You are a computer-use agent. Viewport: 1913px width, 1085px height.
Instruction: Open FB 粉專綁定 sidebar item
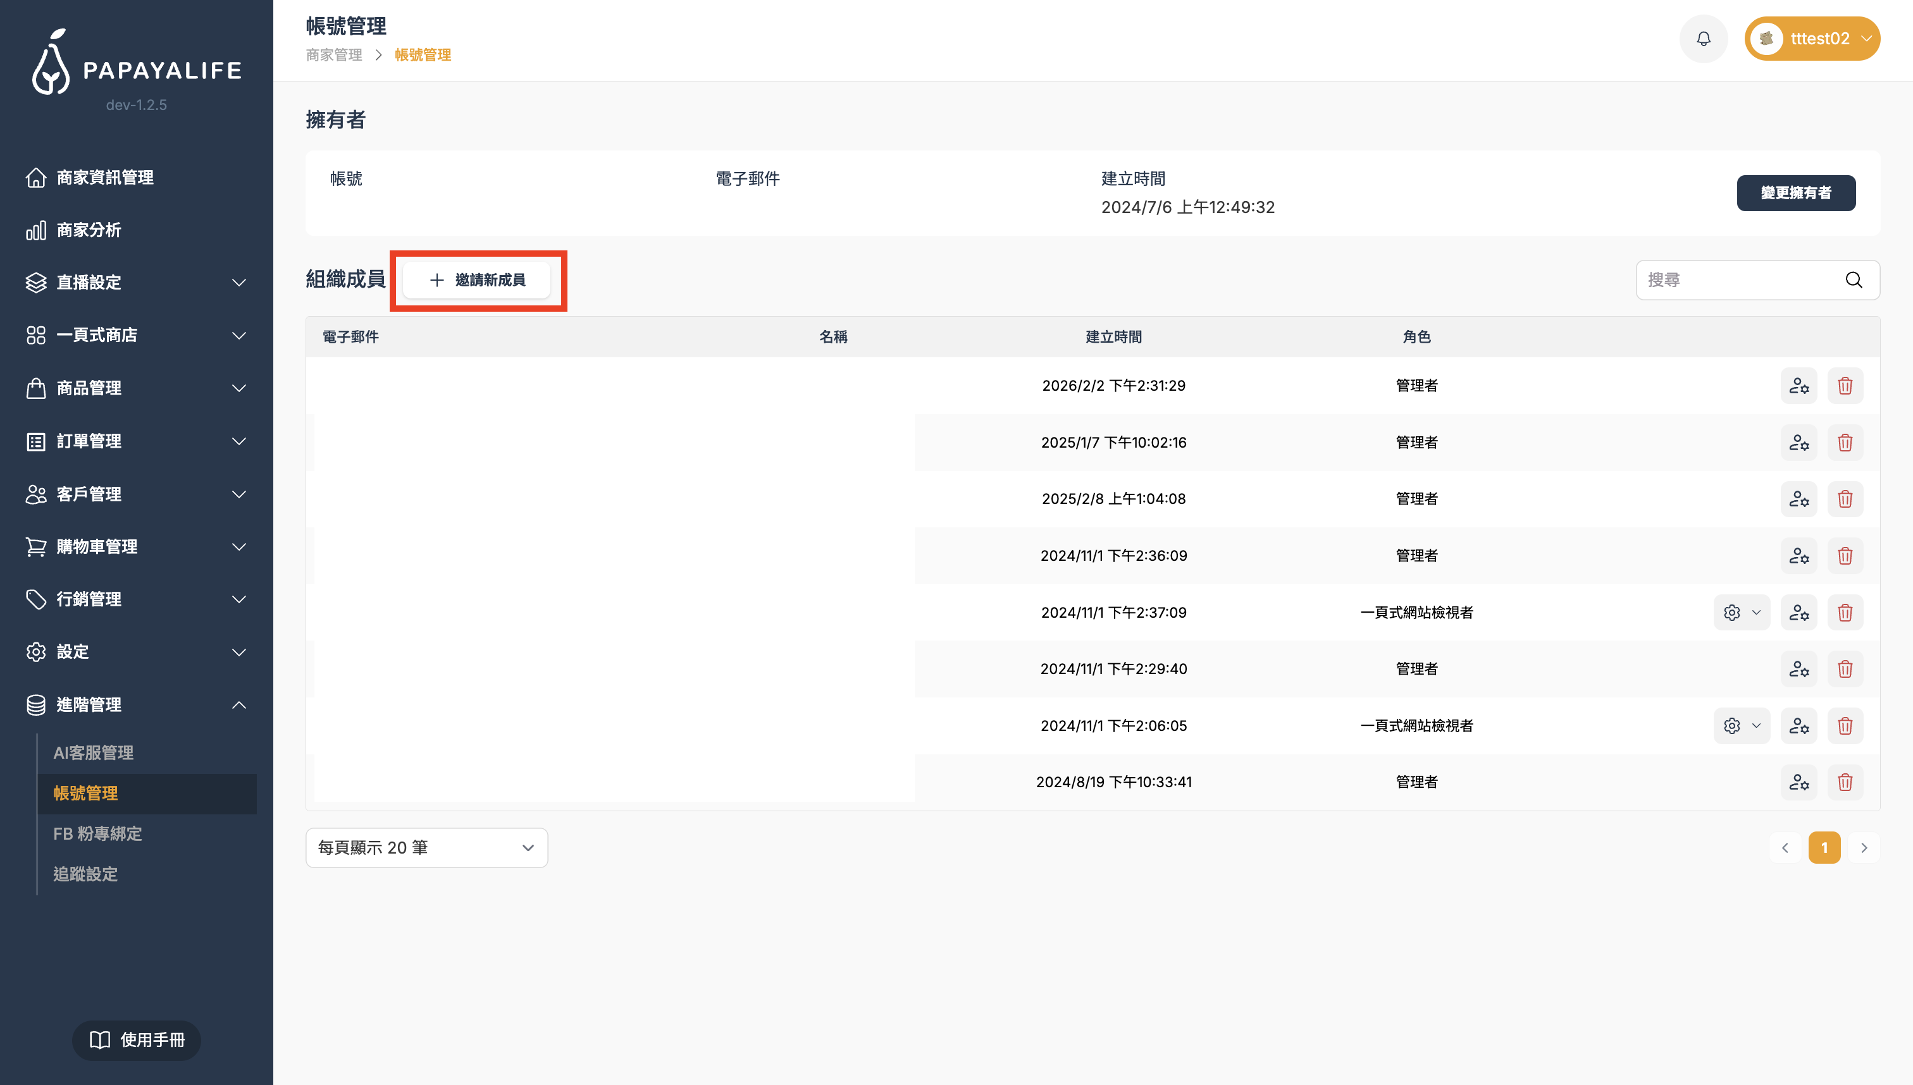tap(97, 834)
